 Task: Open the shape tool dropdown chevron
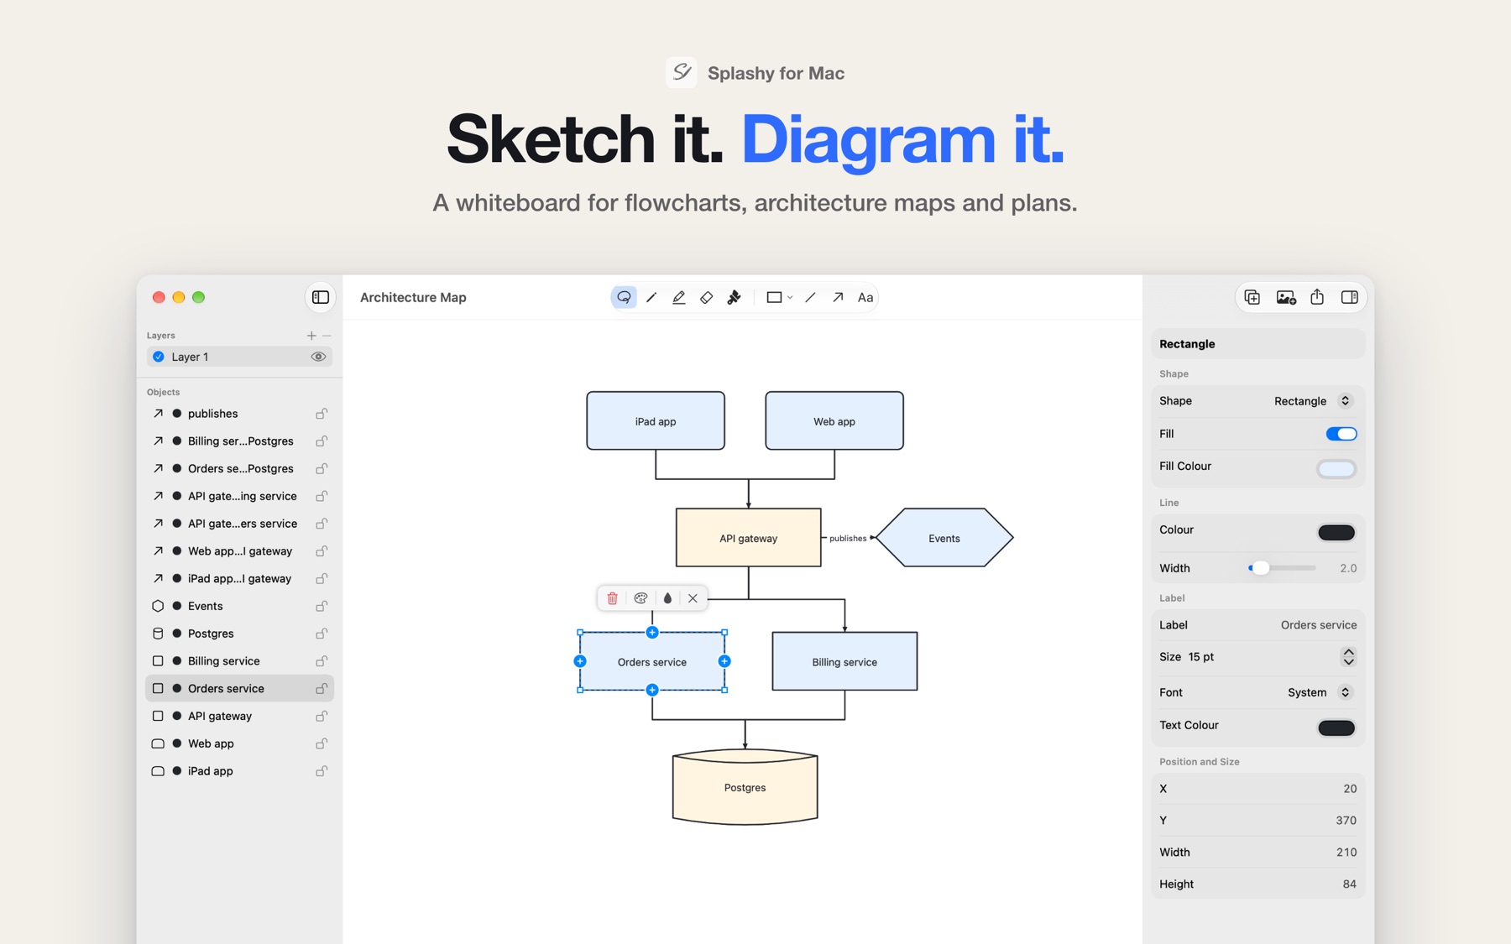pyautogui.click(x=791, y=297)
